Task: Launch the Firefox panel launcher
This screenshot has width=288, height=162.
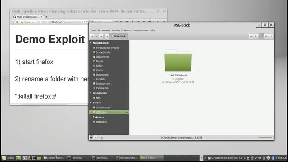Action: click(x=29, y=158)
